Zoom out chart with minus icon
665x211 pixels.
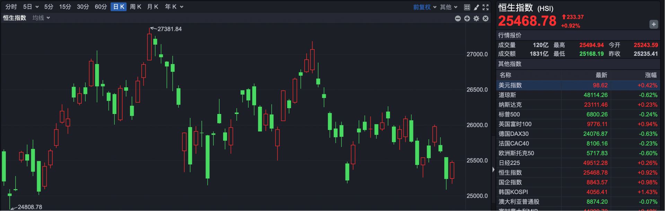(x=458, y=18)
